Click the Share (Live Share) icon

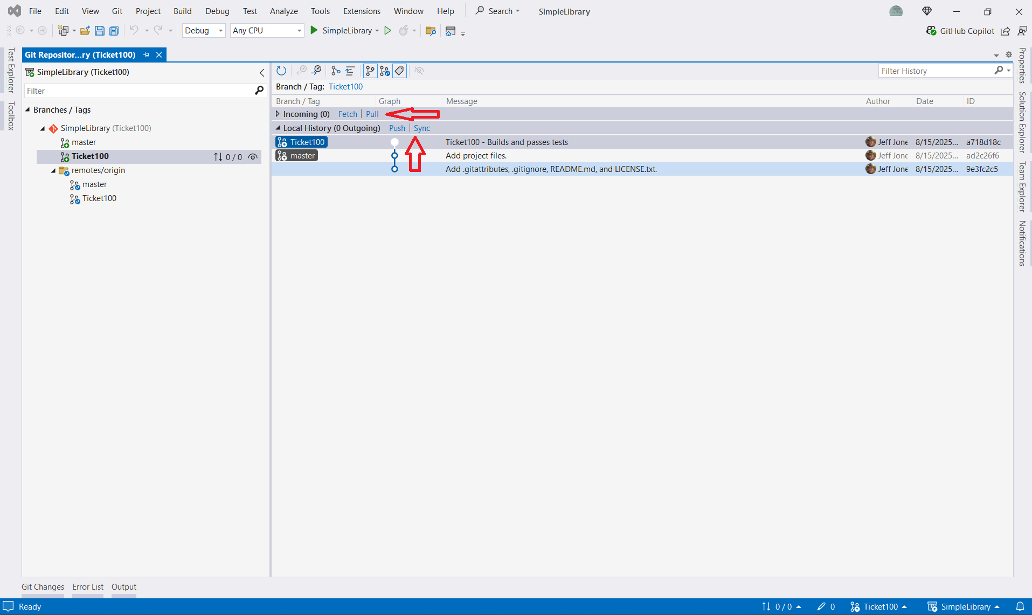[x=1006, y=31]
